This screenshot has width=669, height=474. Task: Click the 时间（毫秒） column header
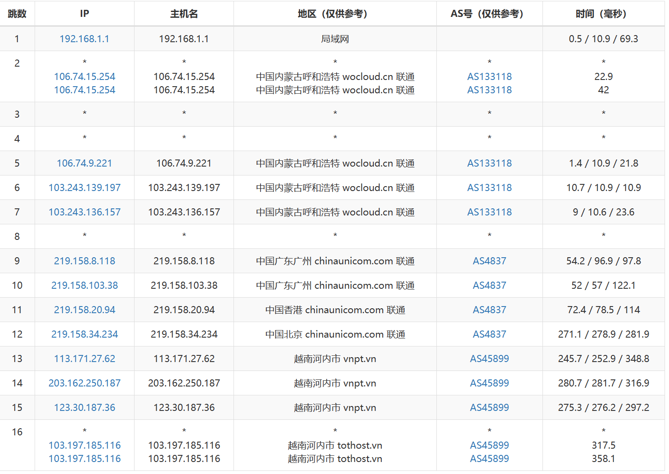(603, 14)
